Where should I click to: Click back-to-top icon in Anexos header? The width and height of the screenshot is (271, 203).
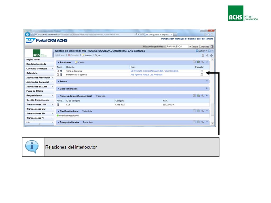pos(207,81)
